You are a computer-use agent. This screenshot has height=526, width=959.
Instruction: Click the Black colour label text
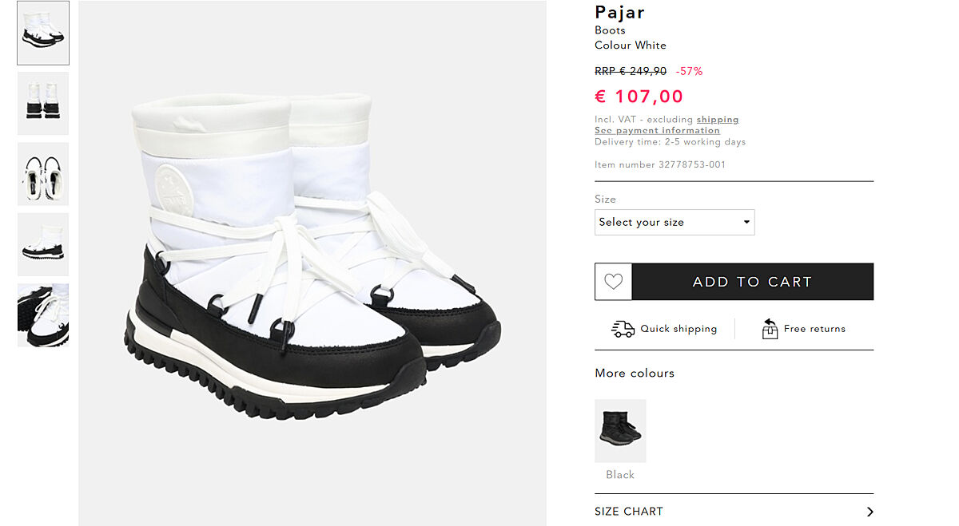[620, 475]
